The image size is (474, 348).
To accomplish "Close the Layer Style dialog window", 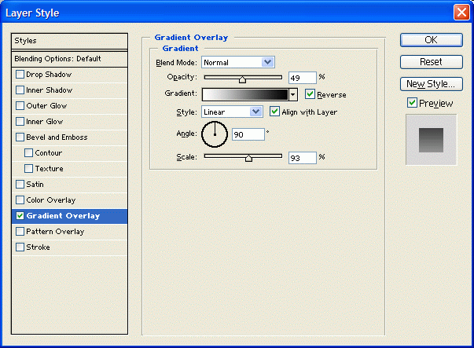I will 461,13.
